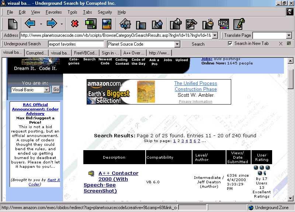Go back with the blue left arrow
295x212 pixels.
pos(30,24)
